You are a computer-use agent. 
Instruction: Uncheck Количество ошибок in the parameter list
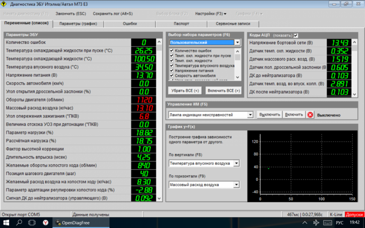(x=172, y=51)
